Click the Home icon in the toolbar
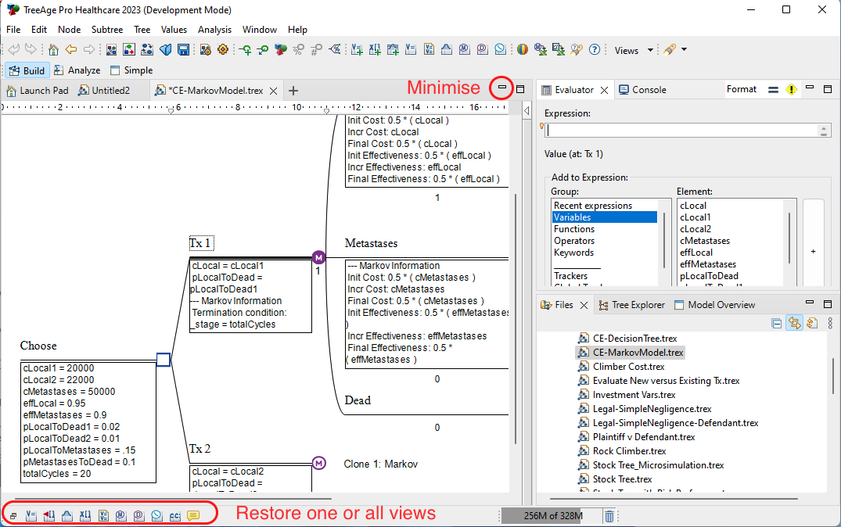Image resolution: width=841 pixels, height=527 pixels. pos(53,50)
